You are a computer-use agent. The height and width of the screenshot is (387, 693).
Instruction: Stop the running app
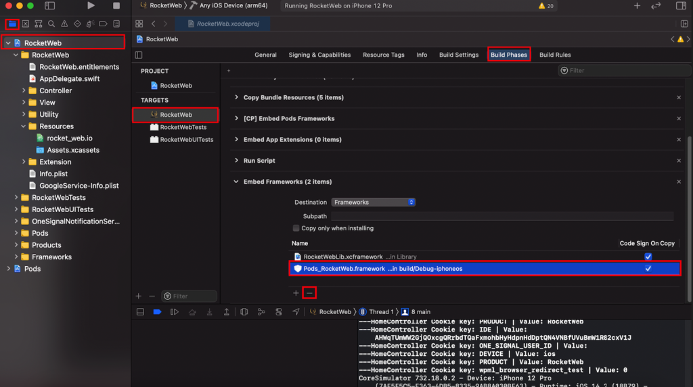(116, 5)
